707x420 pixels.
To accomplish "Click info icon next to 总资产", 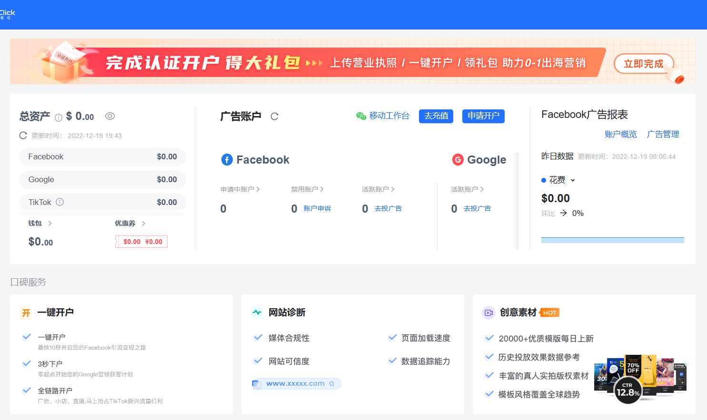I will point(59,117).
